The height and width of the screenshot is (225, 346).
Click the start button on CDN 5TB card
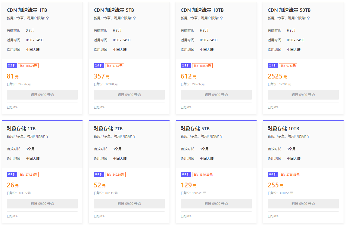click(129, 95)
